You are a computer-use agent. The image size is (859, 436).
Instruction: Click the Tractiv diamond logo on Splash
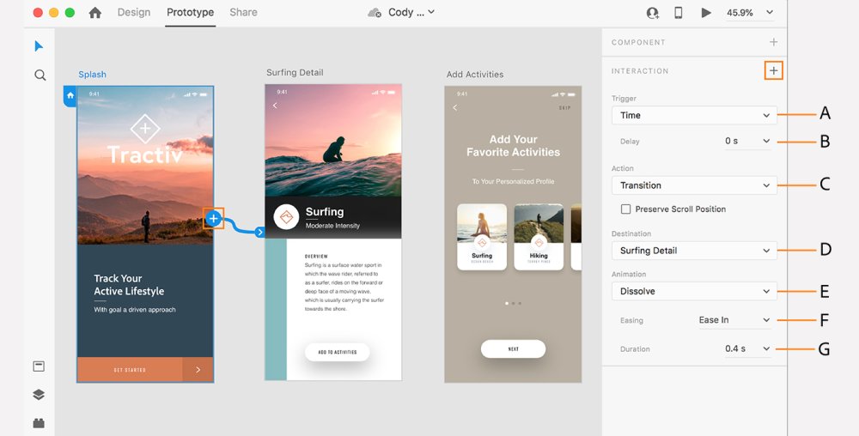click(x=145, y=129)
